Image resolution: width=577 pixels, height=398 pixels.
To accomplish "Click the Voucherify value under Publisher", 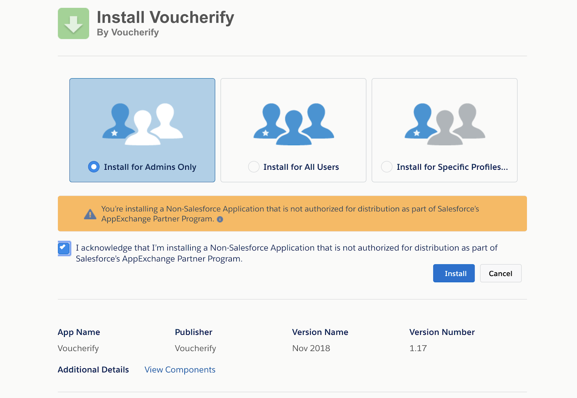I will [195, 349].
